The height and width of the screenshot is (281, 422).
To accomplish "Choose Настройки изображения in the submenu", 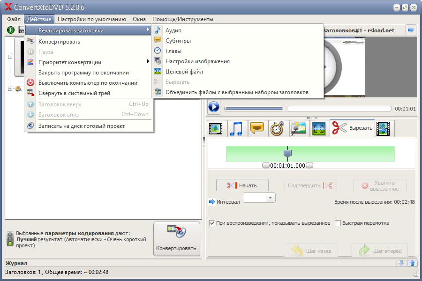I will [x=238, y=61].
